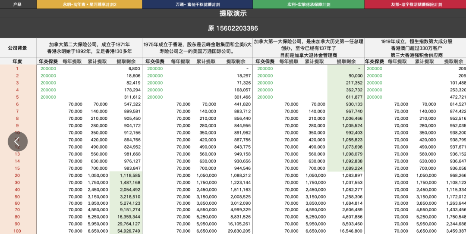Select the 公司背景 row label

(x=18, y=48)
